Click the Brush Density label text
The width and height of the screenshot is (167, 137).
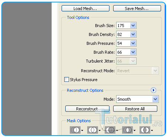pyautogui.click(x=102, y=34)
